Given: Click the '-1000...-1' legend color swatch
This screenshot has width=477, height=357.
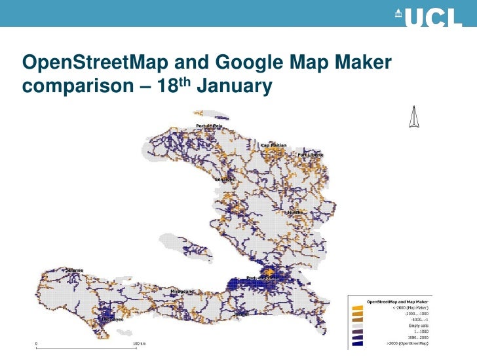Looking at the screenshot, I should point(358,320).
